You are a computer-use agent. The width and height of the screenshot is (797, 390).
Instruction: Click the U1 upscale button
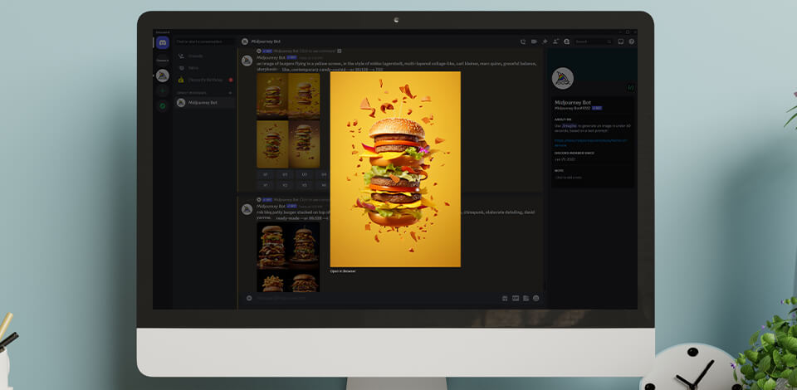(266, 174)
